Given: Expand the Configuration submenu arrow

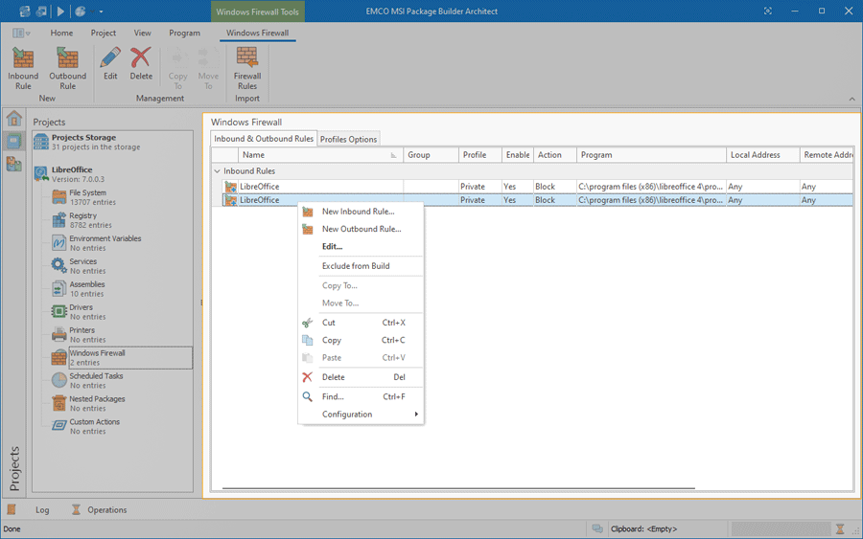Looking at the screenshot, I should pos(416,415).
